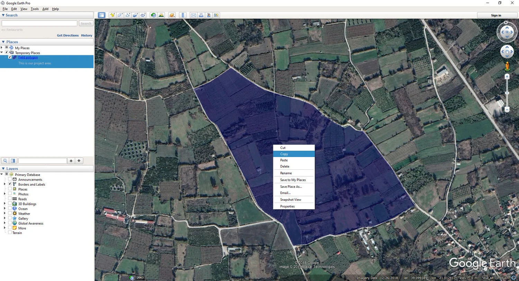The height and width of the screenshot is (281, 519).
Task: Enable the 3D Buildings layer checkbox
Action: tap(10, 204)
